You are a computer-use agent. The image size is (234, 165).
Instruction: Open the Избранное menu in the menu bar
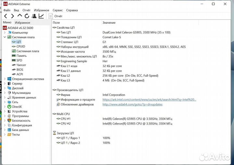[42, 10]
